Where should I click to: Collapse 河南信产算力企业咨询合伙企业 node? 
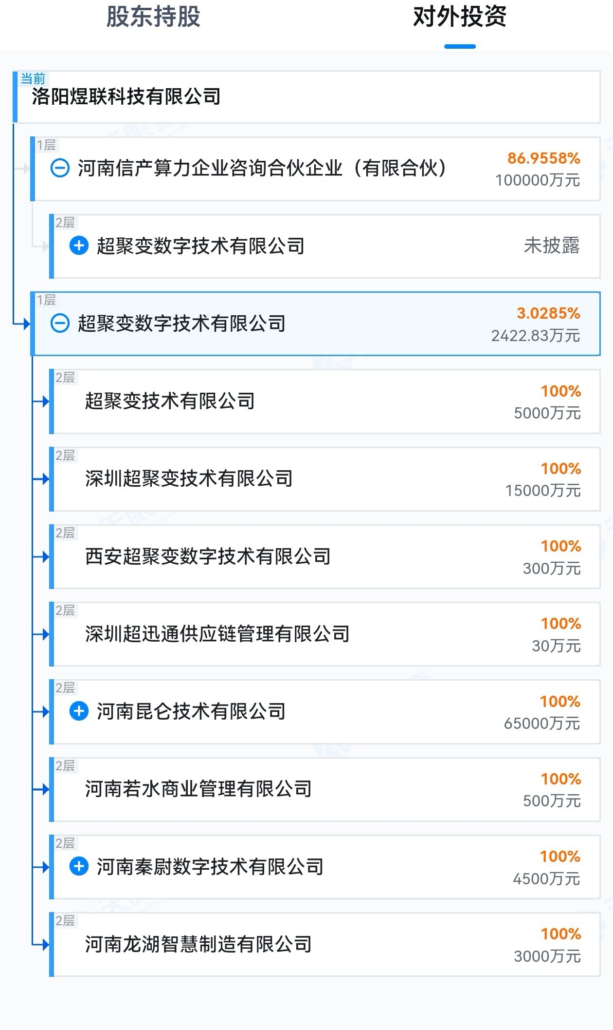60,169
